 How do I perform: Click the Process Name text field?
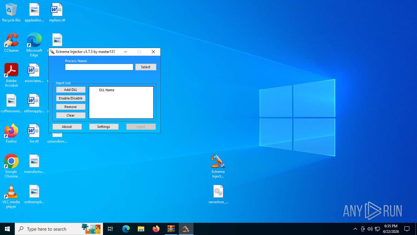99,67
